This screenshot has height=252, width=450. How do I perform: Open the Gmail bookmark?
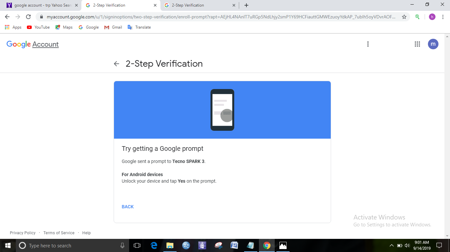click(x=113, y=27)
